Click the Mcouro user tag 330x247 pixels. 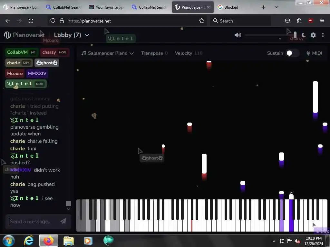(x=15, y=73)
